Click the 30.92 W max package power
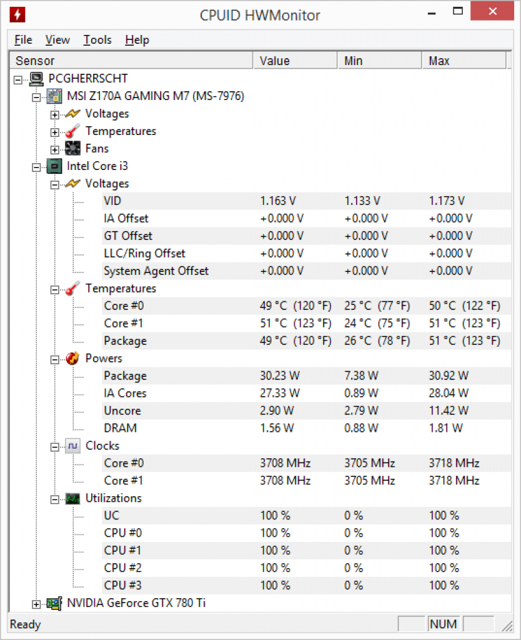 [x=449, y=376]
